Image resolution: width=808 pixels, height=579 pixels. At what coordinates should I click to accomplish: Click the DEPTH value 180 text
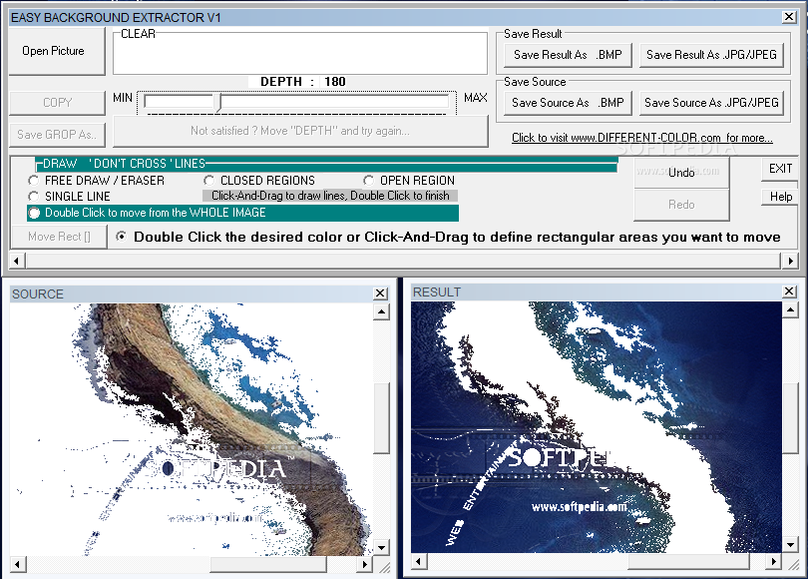(335, 82)
